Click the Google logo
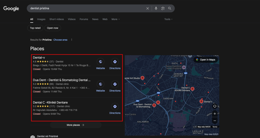The width and height of the screenshot is (260, 138). [x=11, y=8]
